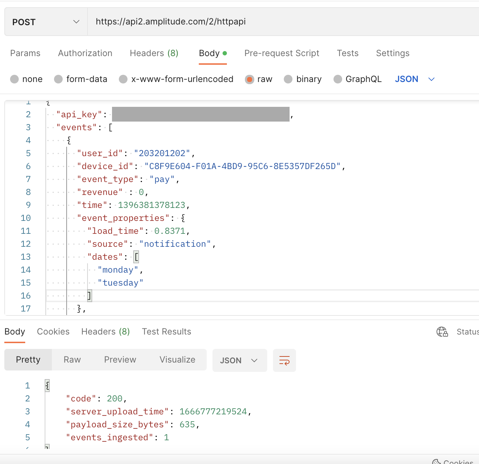This screenshot has height=464, width=479.
Task: Open the response JSON format dropdown
Action: [239, 360]
